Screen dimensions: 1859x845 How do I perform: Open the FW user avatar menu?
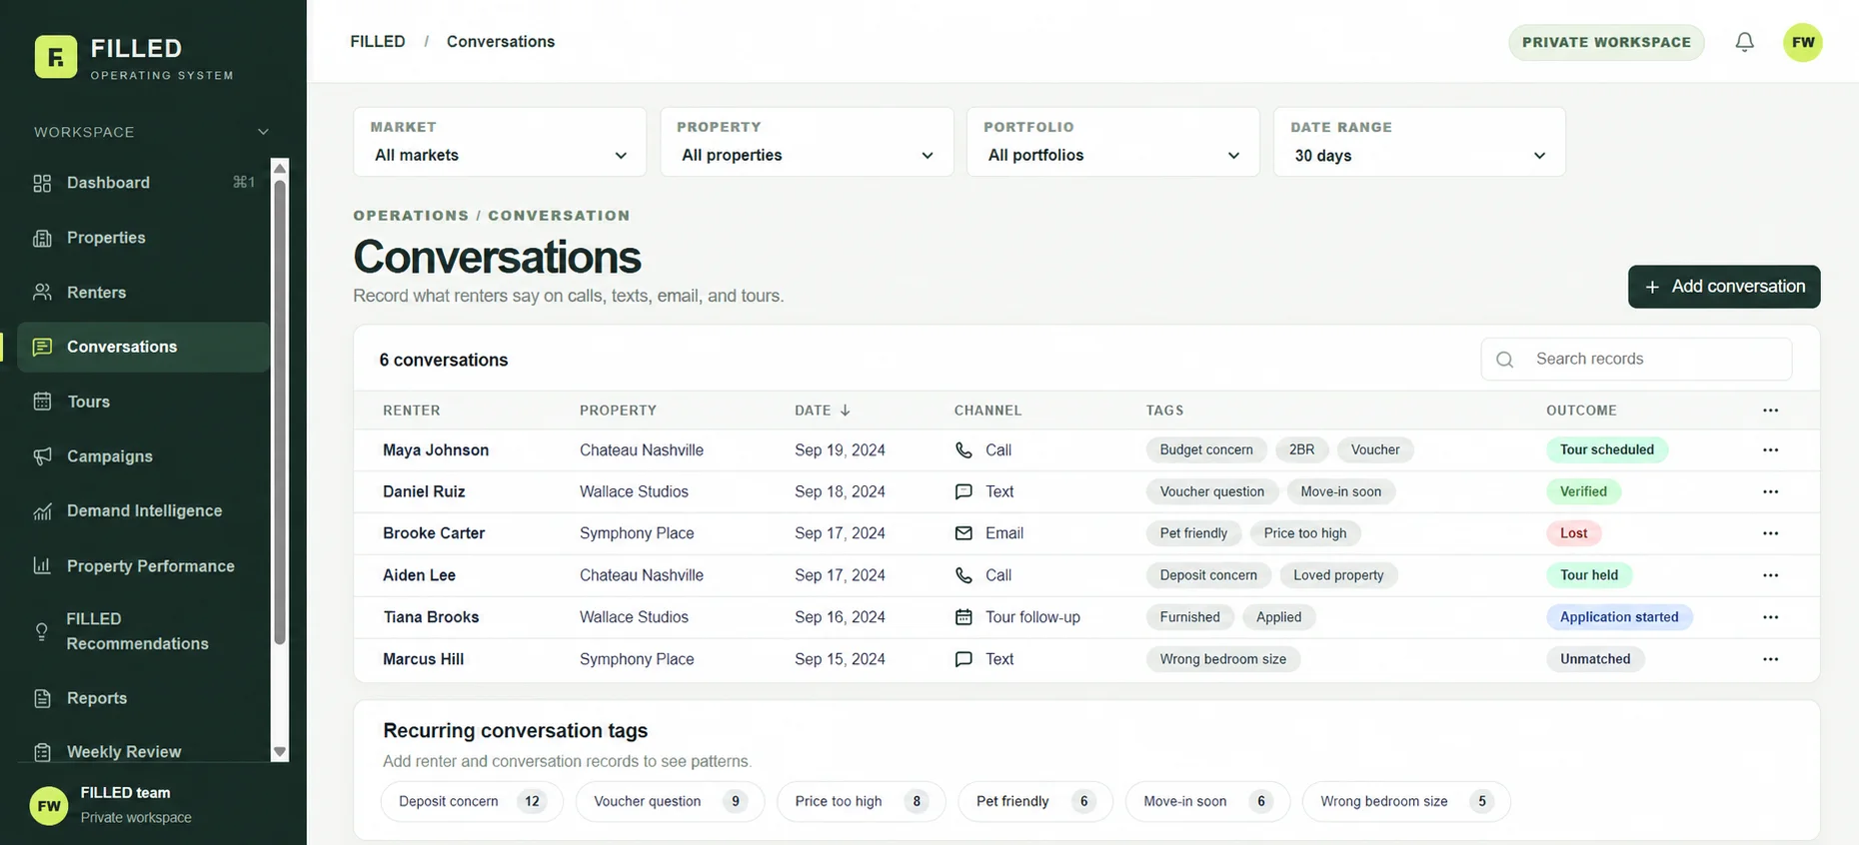point(1803,42)
